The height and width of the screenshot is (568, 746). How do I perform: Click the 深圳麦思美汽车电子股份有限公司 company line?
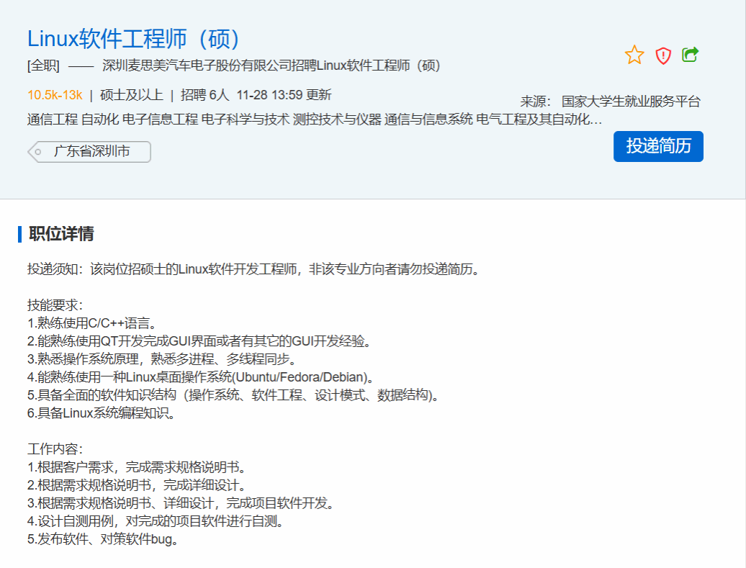point(271,66)
